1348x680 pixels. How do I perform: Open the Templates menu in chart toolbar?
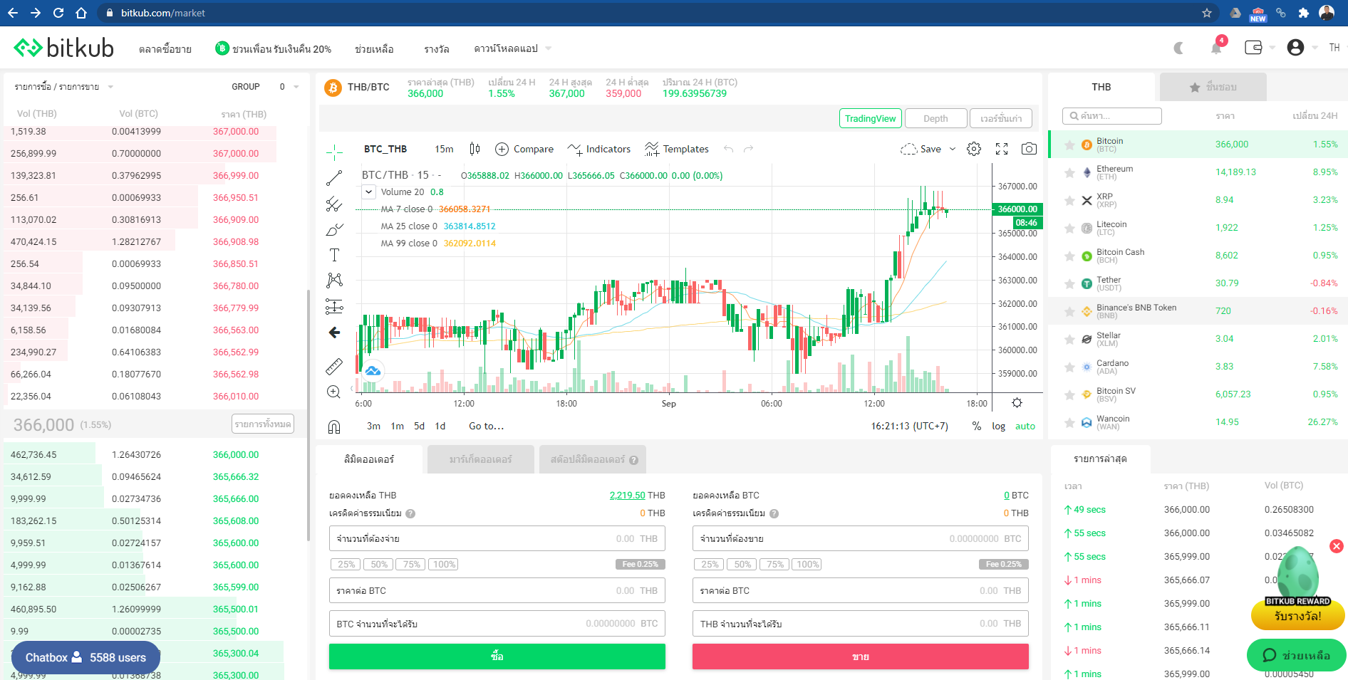(677, 149)
